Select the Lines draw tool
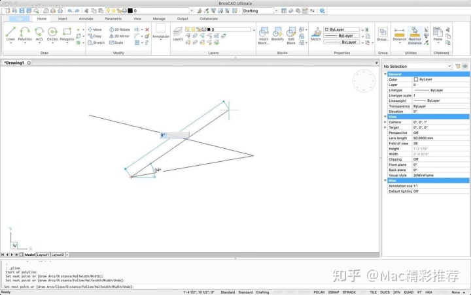The image size is (471, 295). [x=10, y=33]
